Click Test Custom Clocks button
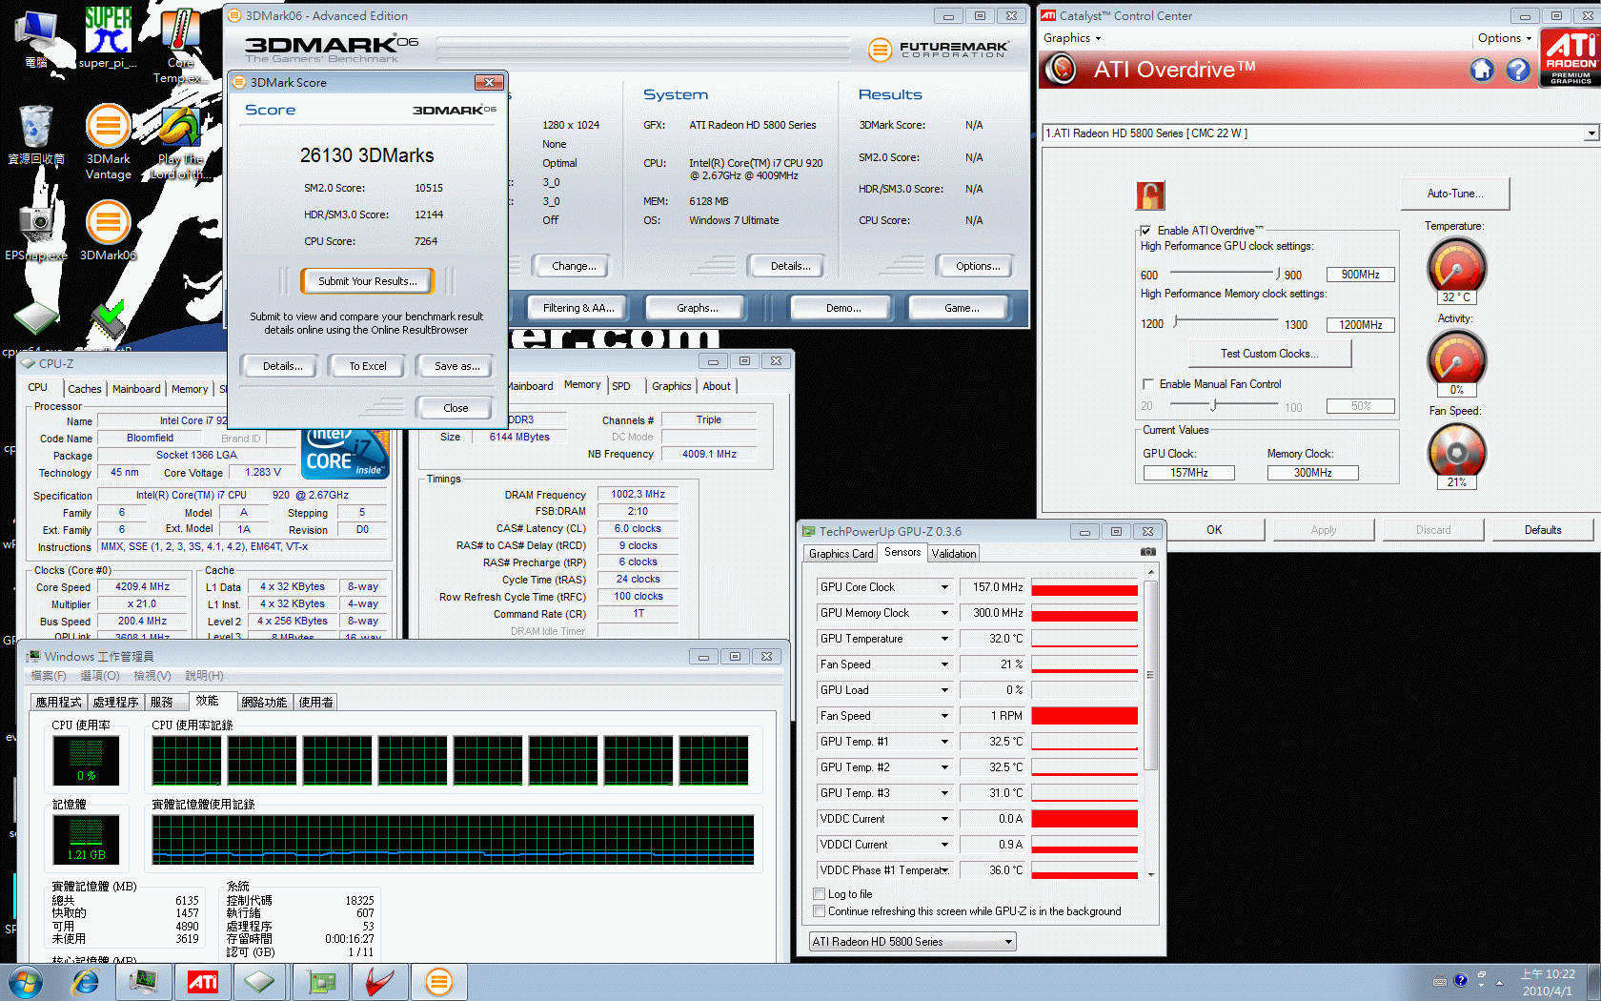 [x=1269, y=354]
